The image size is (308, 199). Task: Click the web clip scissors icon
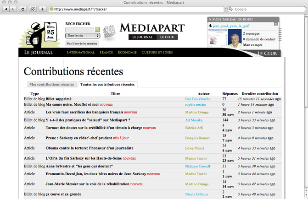pos(33,9)
